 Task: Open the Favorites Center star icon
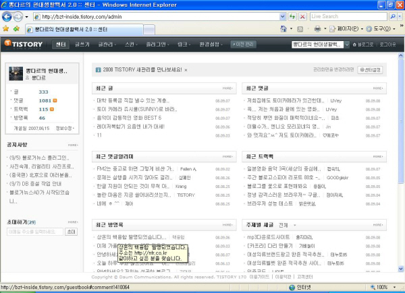click(x=5, y=28)
